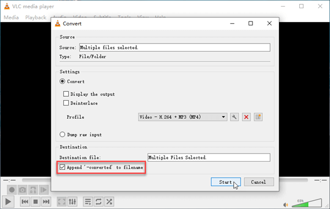
Task: Stop playback in VLC main window
Action: (35, 202)
